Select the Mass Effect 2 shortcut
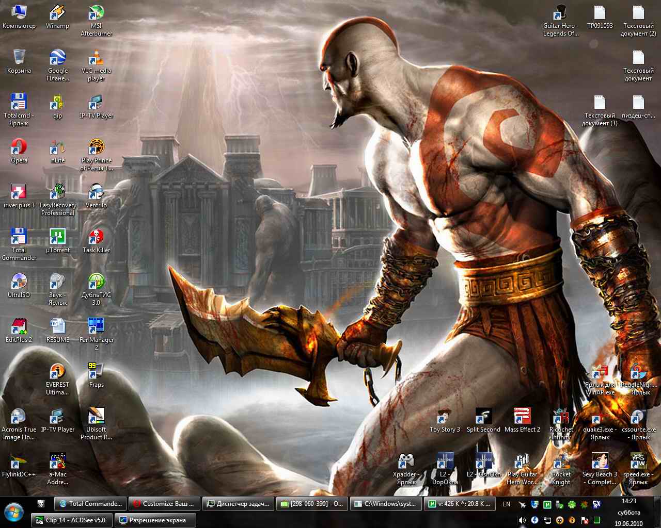 coord(522,417)
